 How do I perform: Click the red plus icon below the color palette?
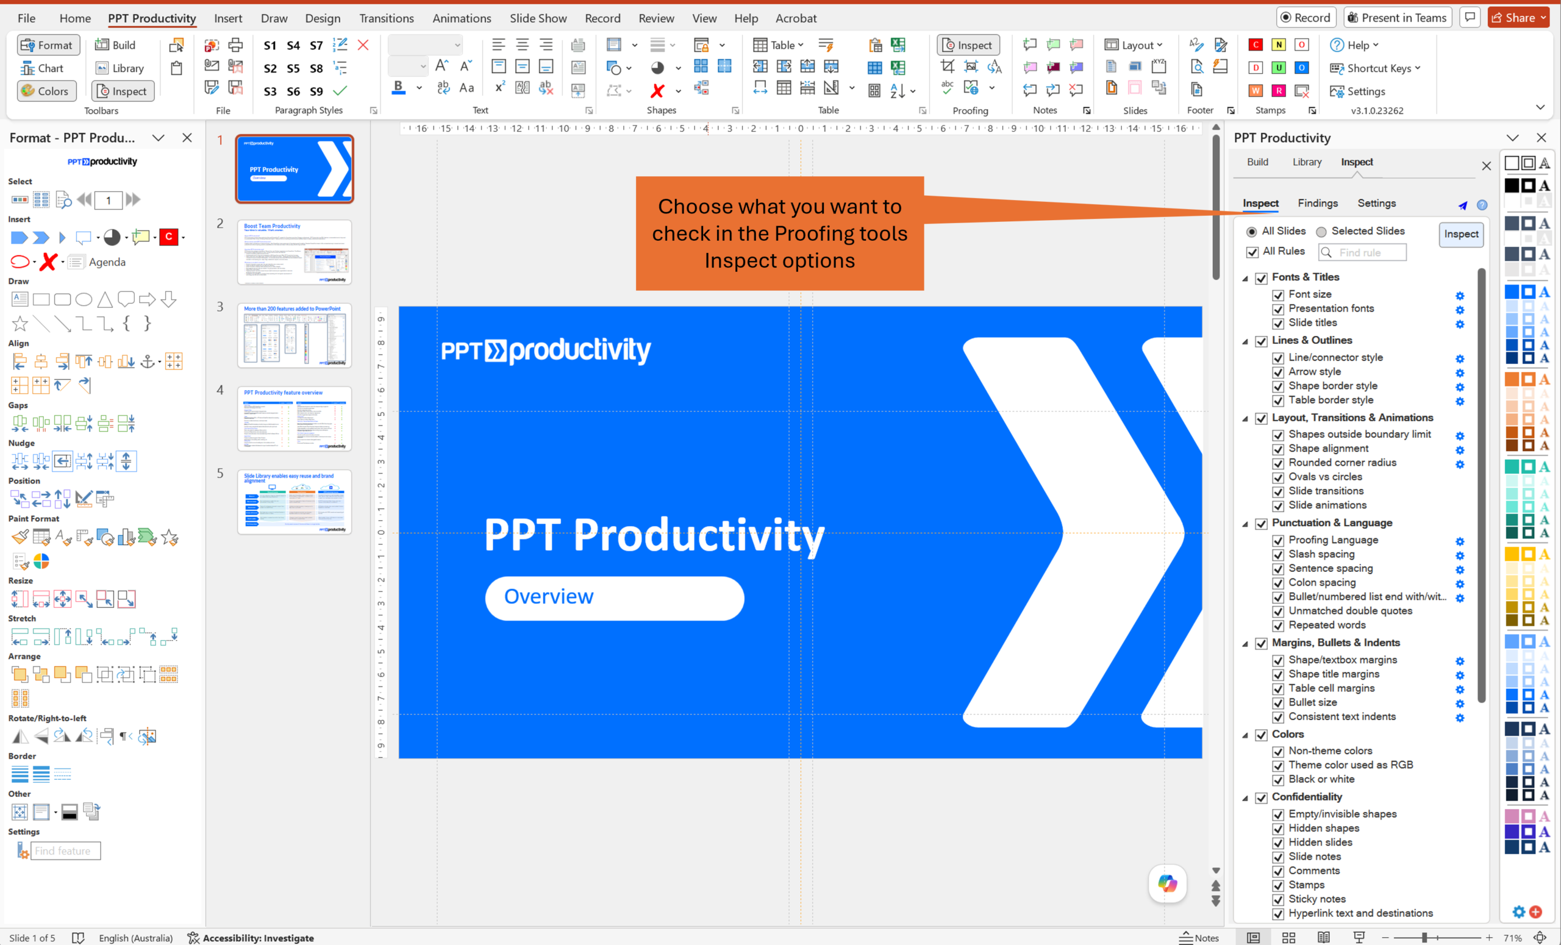tap(1535, 912)
